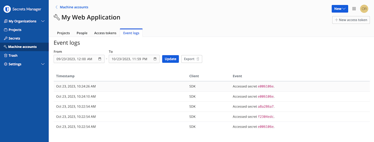Click the Update button

pyautogui.click(x=170, y=59)
